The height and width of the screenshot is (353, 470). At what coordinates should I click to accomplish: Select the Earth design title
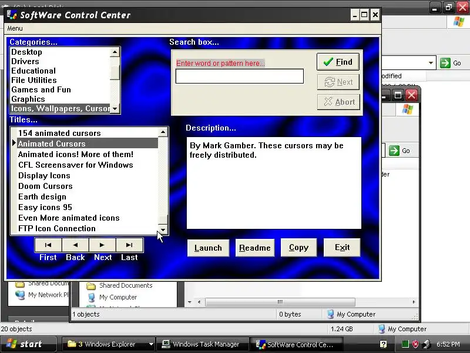point(87,197)
